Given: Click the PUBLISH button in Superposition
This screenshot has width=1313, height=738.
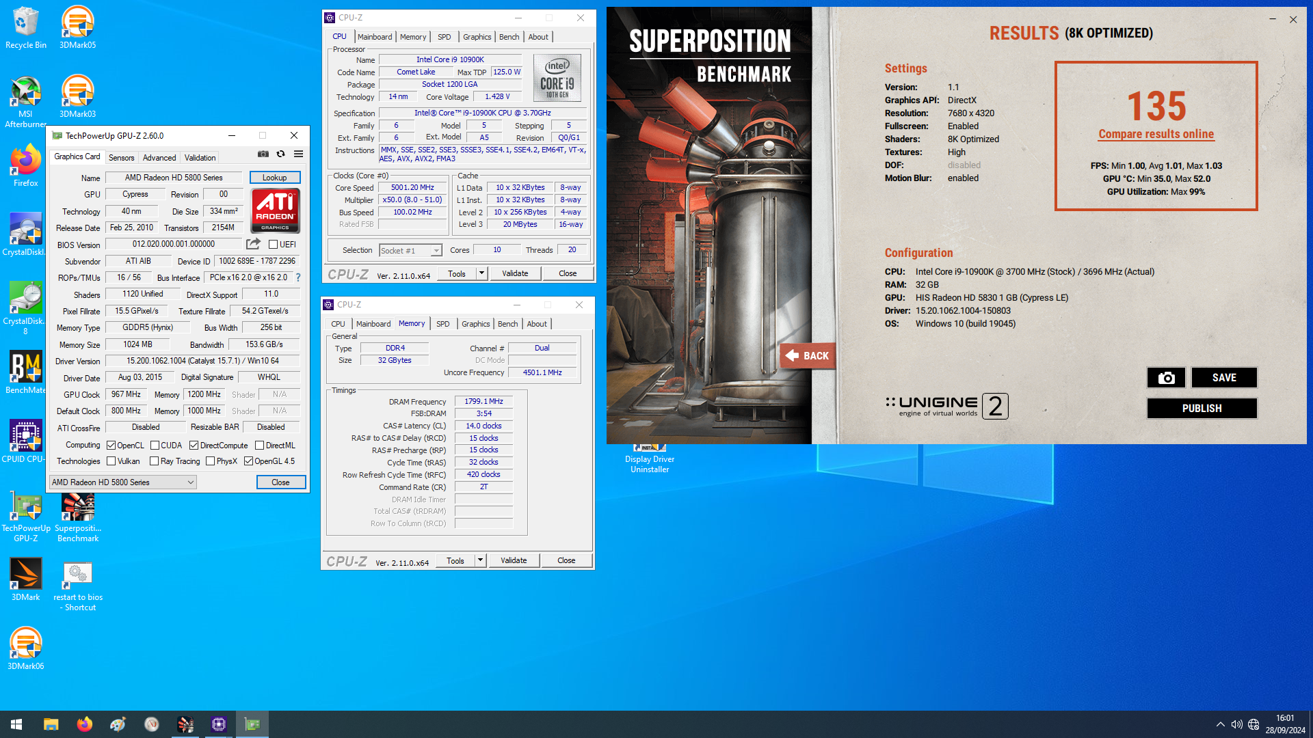Looking at the screenshot, I should coord(1202,408).
